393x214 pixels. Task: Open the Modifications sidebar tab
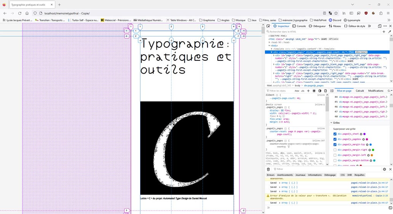pyautogui.click(x=376, y=91)
